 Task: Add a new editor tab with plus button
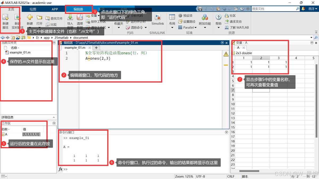[x=96, y=48]
